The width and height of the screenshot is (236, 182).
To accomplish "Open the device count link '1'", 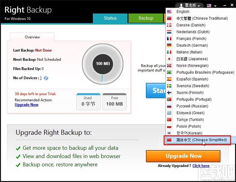I will (x=41, y=78).
